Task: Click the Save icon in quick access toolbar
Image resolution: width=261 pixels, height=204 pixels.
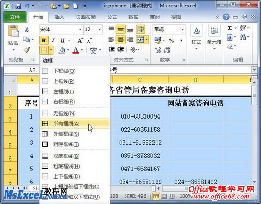Action: click(x=18, y=6)
